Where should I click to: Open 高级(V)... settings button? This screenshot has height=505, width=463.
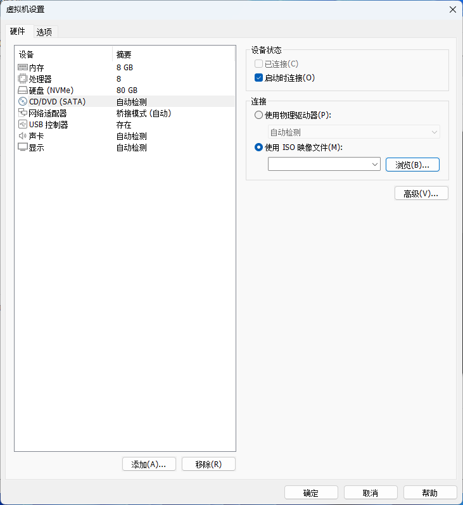point(421,193)
